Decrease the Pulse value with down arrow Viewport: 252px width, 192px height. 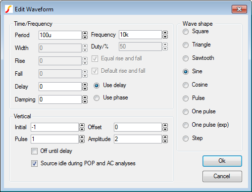[x=82, y=141]
